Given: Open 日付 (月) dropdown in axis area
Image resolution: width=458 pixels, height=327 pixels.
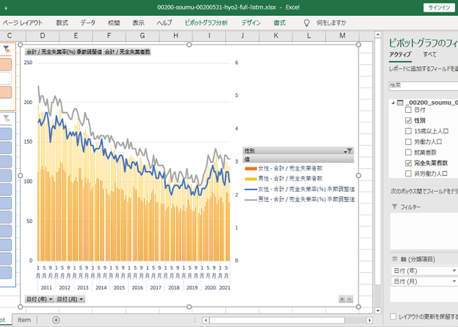Looking at the screenshot, I should pyautogui.click(x=454, y=281).
